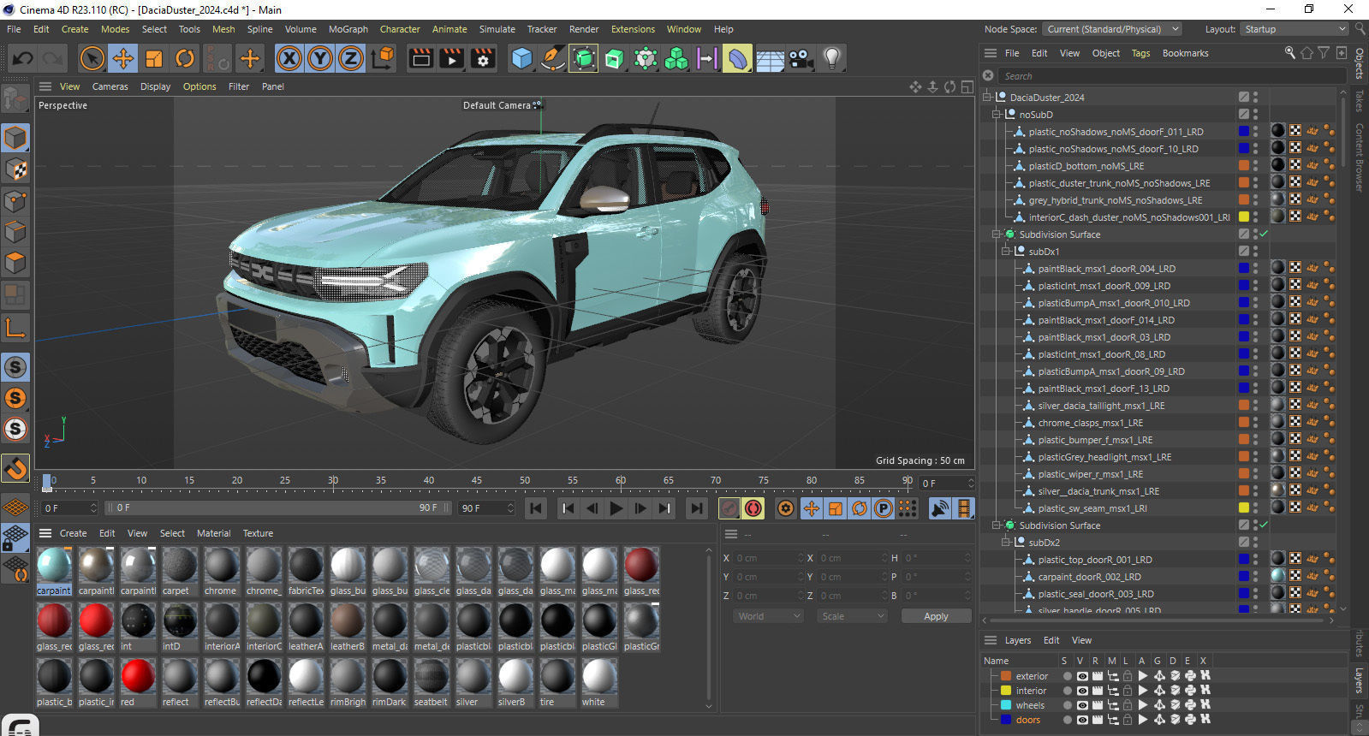Screen dimensions: 1369x736
Task: Open Layout Startup dropdown
Action: click(x=1295, y=29)
